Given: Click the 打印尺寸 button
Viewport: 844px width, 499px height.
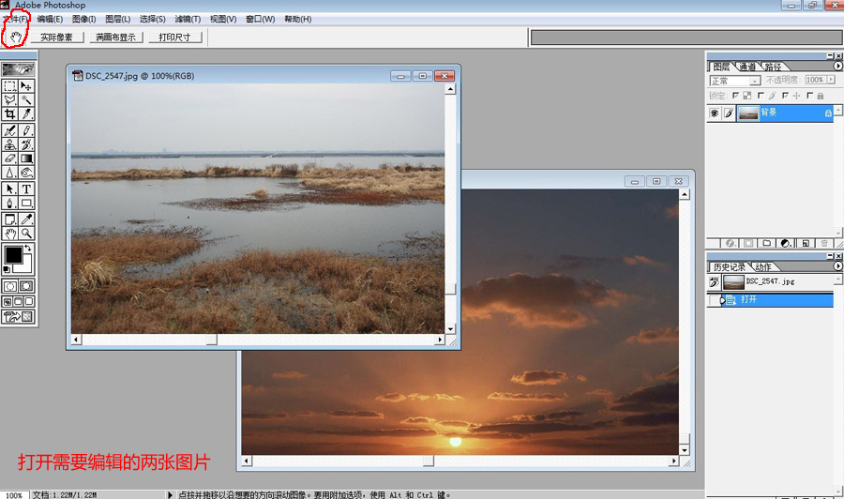Looking at the screenshot, I should coord(175,38).
